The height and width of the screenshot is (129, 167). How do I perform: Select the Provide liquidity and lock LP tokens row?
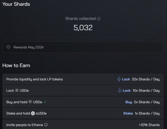pos(83,79)
